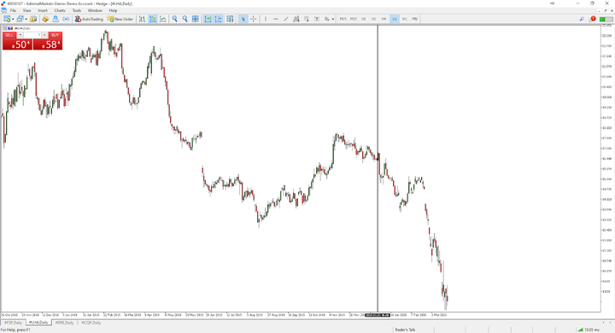615x333 pixels.
Task: Switch timeframe to D1
Action: pos(395,19)
